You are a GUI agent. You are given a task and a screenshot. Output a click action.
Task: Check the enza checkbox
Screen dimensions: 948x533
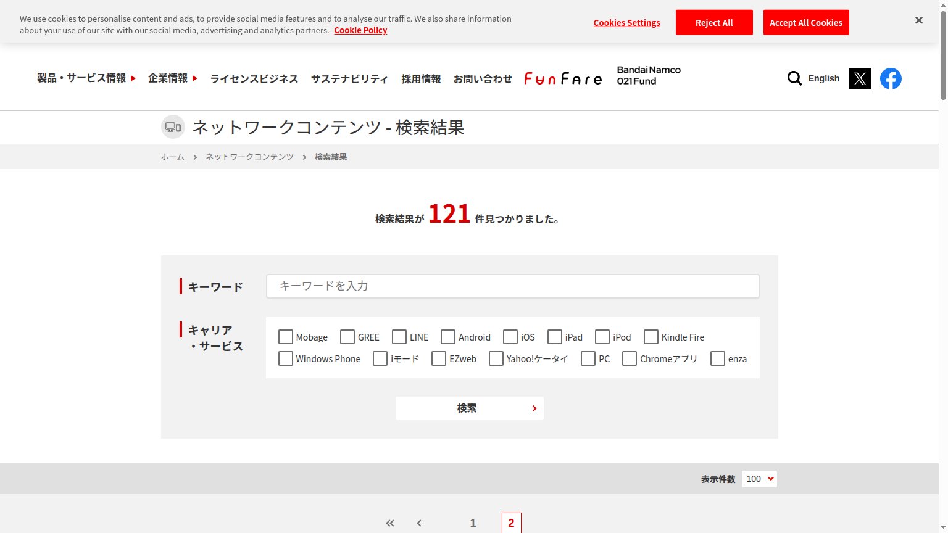point(718,358)
